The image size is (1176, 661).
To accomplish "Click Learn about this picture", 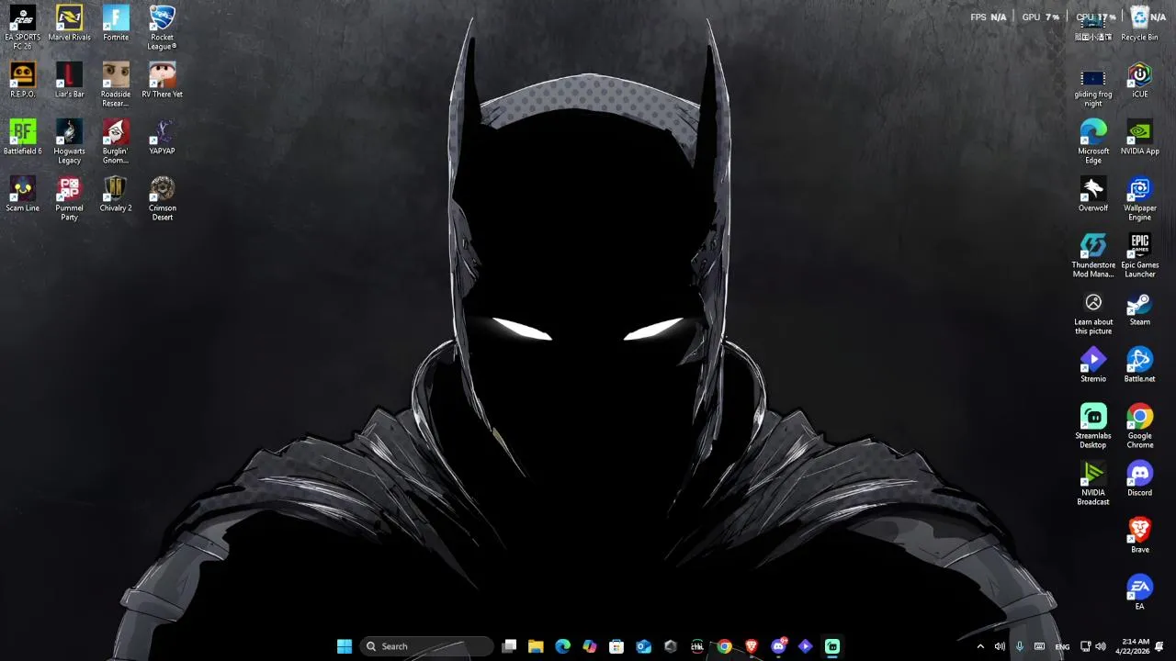I will 1093,313.
